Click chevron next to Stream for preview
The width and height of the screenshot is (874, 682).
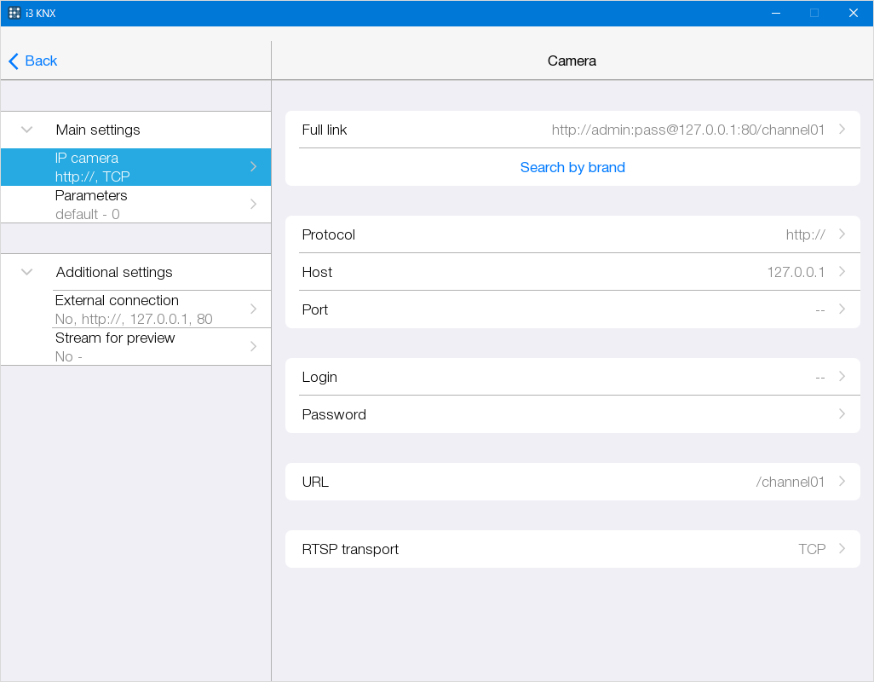pyautogui.click(x=253, y=347)
